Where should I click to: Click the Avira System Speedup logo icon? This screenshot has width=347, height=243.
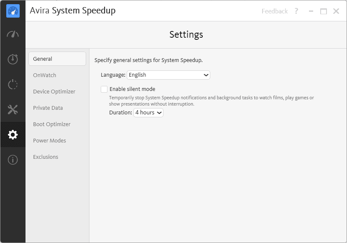tap(13, 11)
